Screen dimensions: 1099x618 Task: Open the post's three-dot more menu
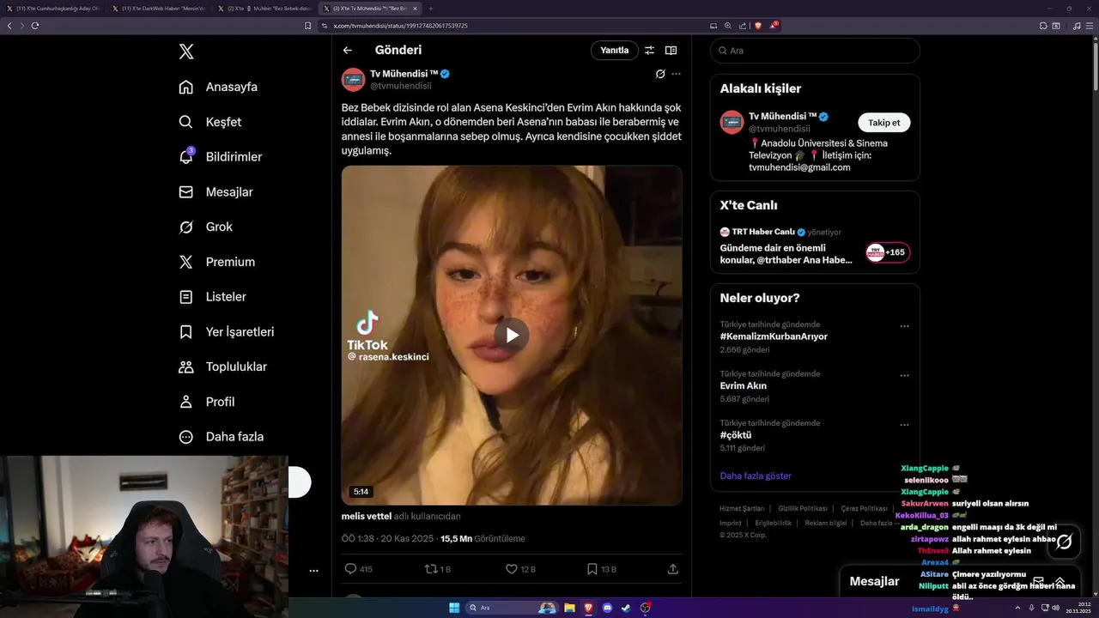[x=677, y=74]
